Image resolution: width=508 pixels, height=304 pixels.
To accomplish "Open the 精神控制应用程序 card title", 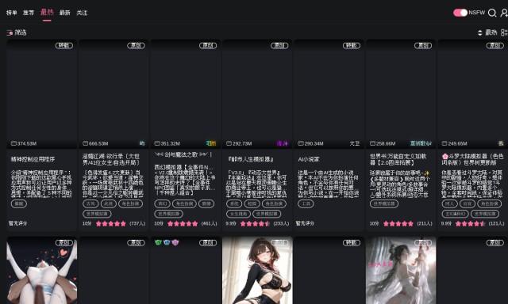I will coord(33,159).
